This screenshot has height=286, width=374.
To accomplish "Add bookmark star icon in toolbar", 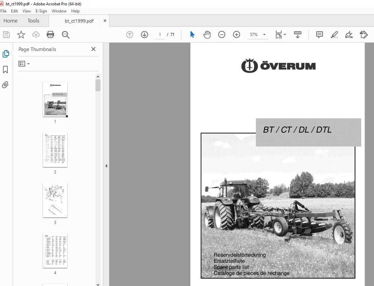I will click(21, 35).
